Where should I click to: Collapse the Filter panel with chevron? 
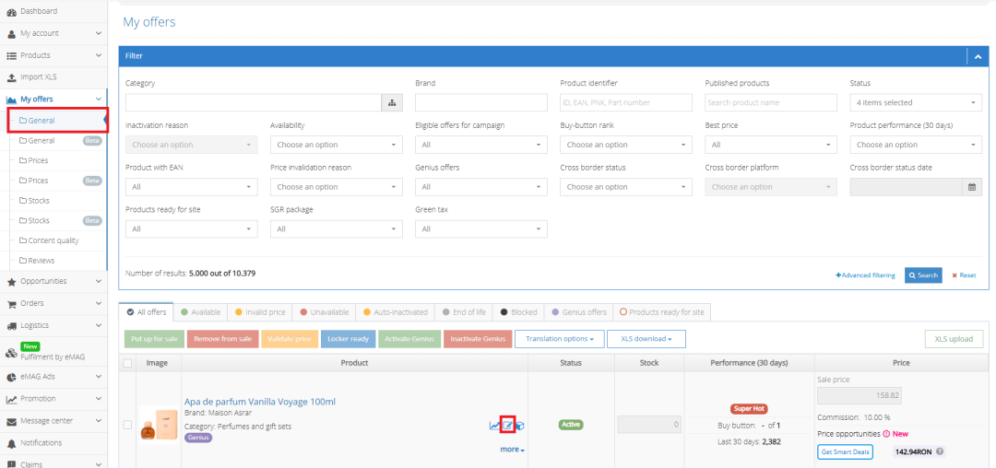tap(978, 56)
